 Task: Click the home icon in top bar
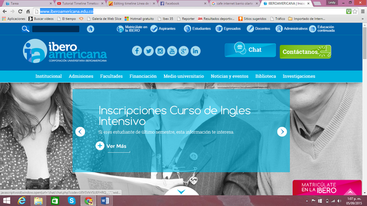[91, 29]
